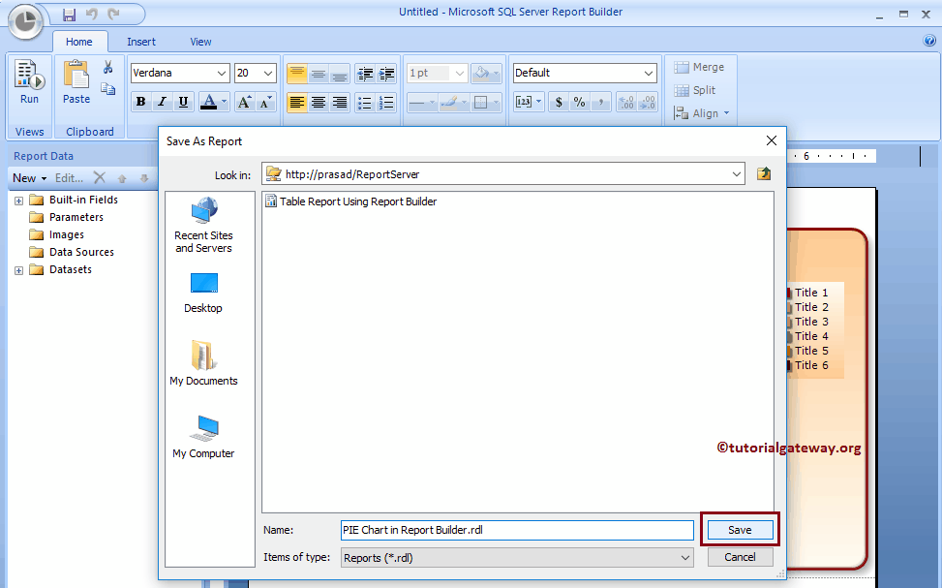
Task: Apply percent number format icon
Action: click(580, 103)
